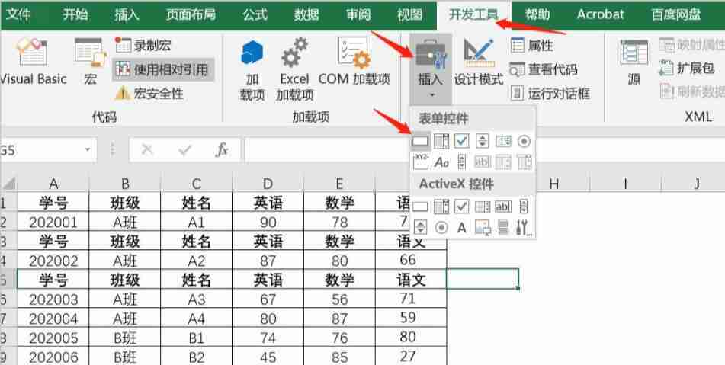Insert an ActiveX Scroll Bar control
This screenshot has width=725, height=365.
pos(524,207)
